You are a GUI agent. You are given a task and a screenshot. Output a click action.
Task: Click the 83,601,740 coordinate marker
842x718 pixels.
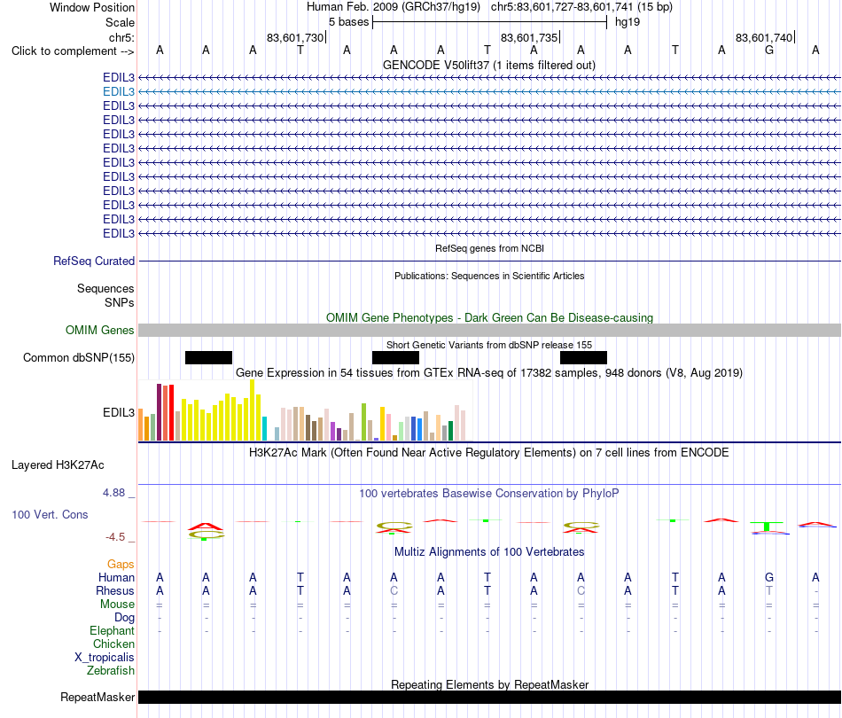(x=764, y=37)
